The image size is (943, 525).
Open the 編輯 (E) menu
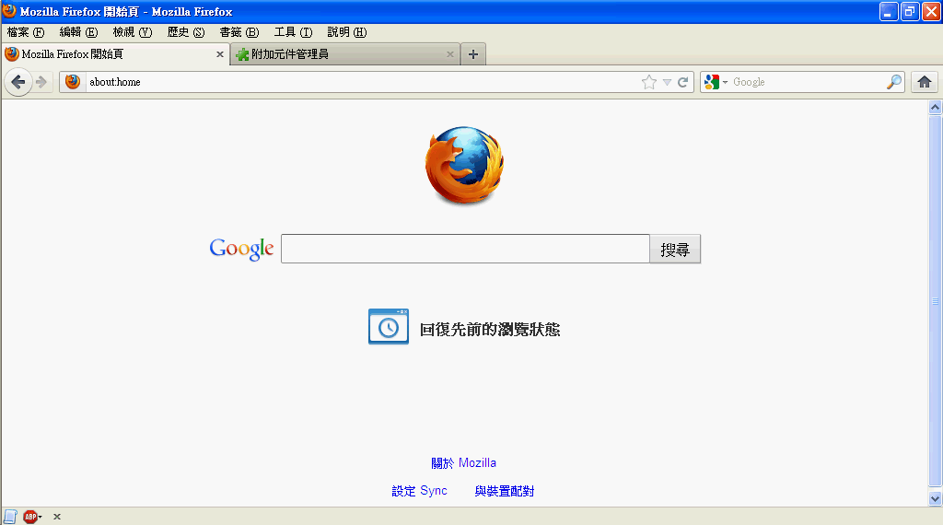coord(79,32)
